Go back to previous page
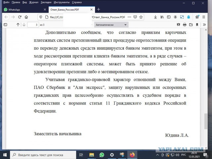212x159 pixels. (6, 17)
